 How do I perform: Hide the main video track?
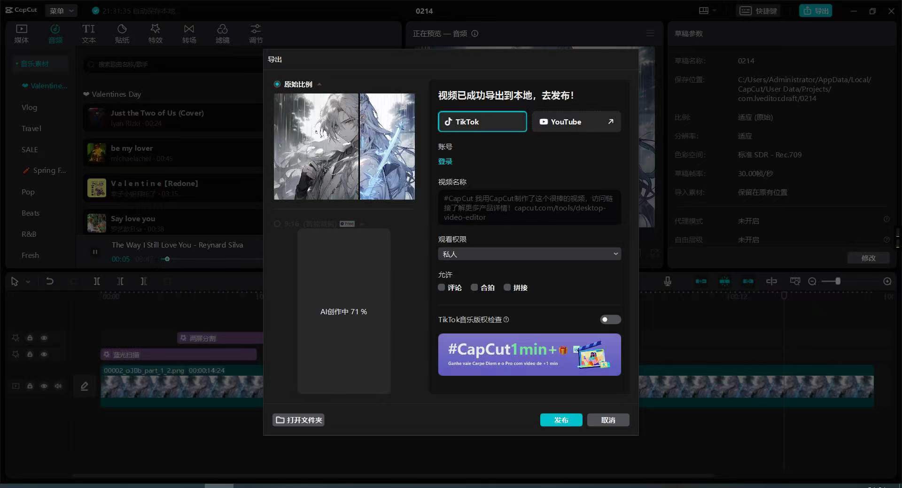click(x=44, y=386)
